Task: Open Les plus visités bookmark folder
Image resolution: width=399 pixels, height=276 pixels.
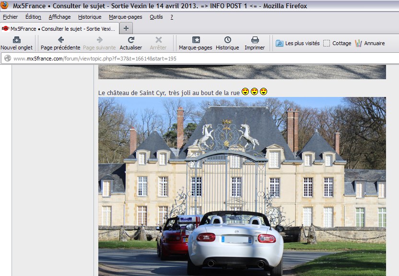Action: [x=297, y=43]
